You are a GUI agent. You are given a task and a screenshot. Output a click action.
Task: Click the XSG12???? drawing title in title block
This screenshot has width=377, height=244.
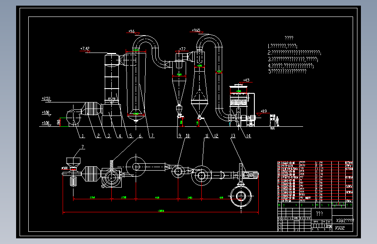point(345,221)
